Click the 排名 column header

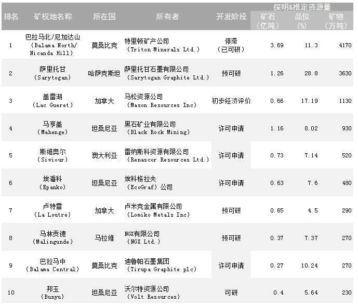tap(11, 17)
